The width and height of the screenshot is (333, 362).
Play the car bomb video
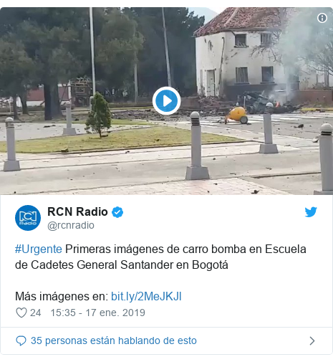[166, 101]
